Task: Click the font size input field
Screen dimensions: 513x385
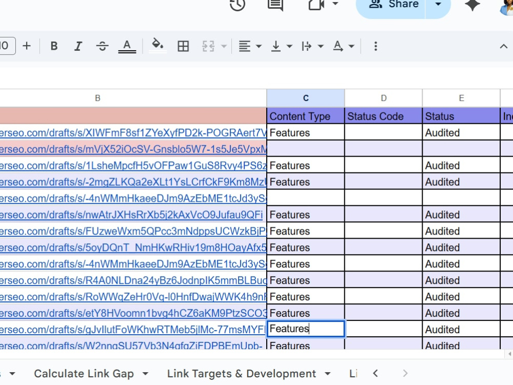Action: pos(7,46)
